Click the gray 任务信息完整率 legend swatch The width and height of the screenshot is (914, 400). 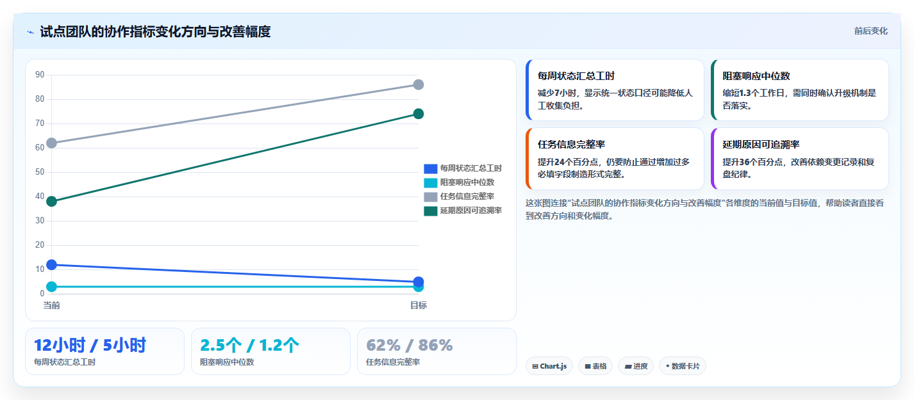pos(431,196)
